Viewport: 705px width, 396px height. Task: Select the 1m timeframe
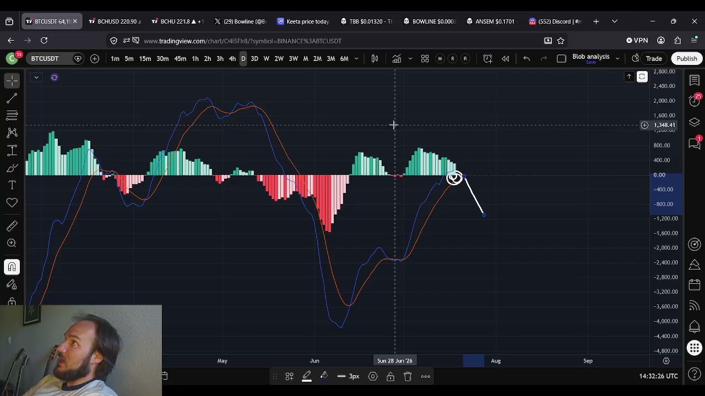tap(115, 59)
